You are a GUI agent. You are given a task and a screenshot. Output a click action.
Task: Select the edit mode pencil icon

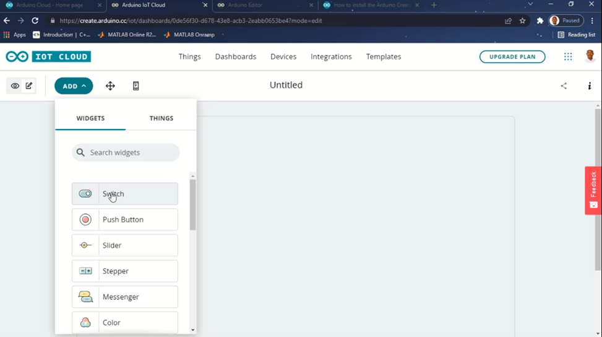click(x=29, y=85)
